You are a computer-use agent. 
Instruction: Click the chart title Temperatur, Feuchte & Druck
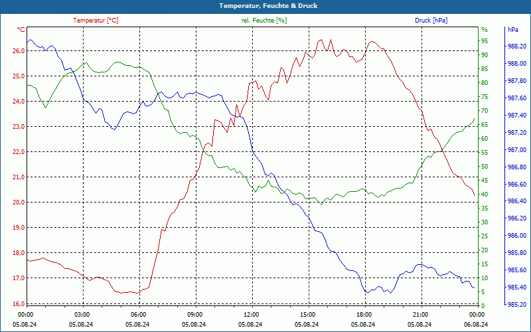click(x=268, y=6)
